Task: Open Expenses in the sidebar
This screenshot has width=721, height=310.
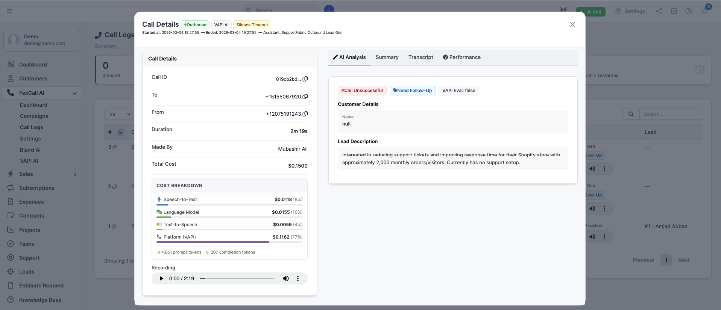Action: [x=32, y=202]
